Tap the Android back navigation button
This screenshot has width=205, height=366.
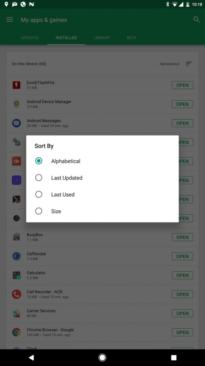31,357
